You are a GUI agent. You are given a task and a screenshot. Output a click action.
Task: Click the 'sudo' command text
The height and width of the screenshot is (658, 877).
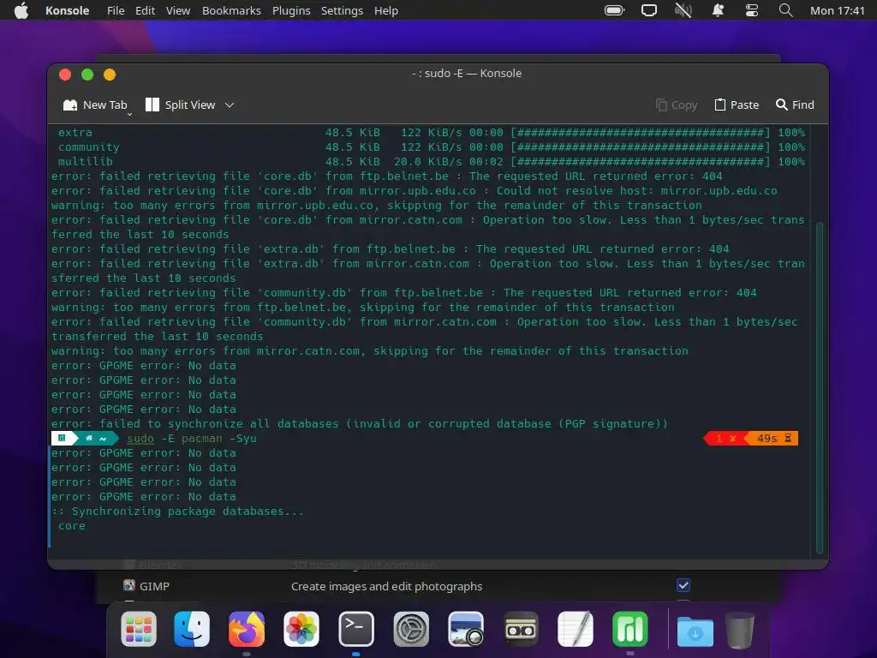click(140, 438)
